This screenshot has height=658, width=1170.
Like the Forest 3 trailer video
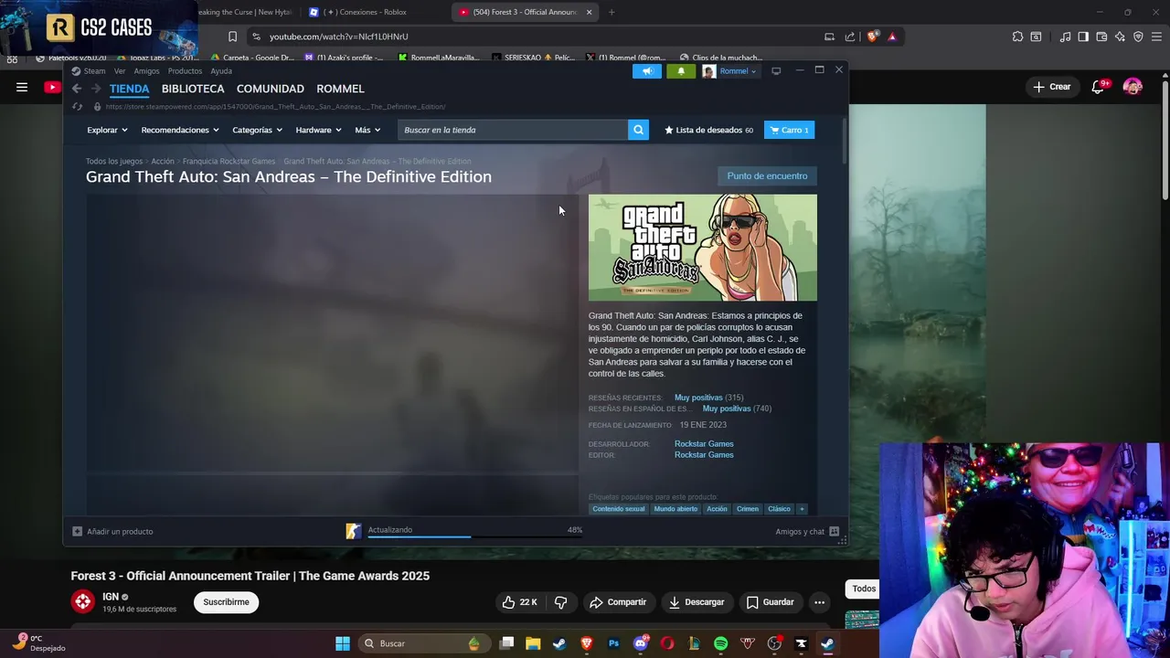(519, 602)
